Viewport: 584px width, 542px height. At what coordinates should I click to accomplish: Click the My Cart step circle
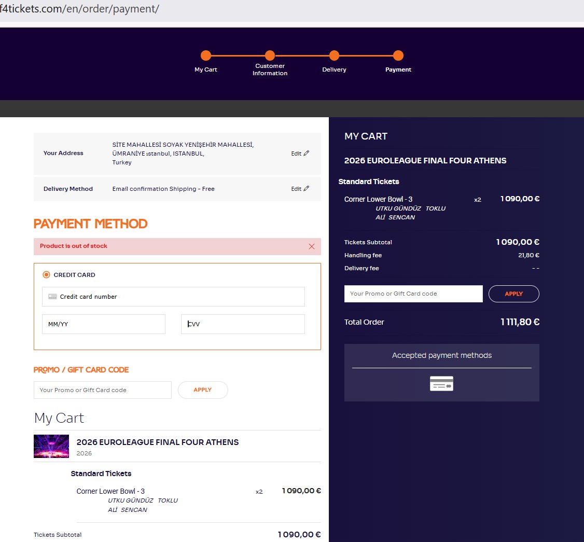205,55
